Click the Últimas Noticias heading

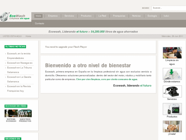pyautogui.click(x=15, y=46)
